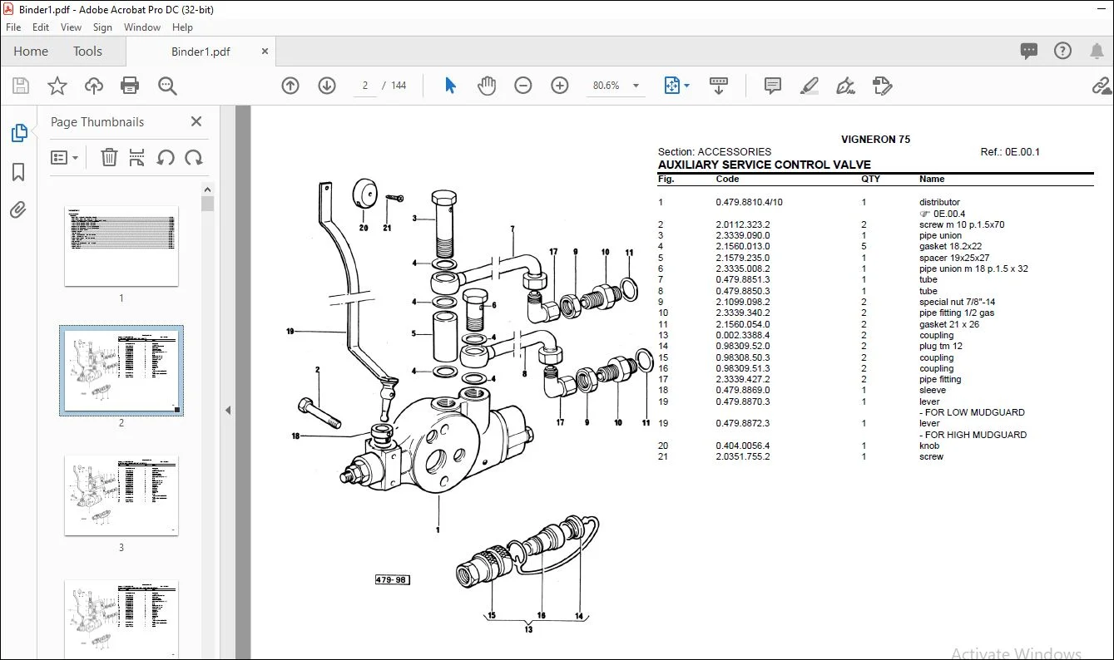Select page 2 thumbnail
This screenshot has width=1114, height=660.
pos(121,371)
